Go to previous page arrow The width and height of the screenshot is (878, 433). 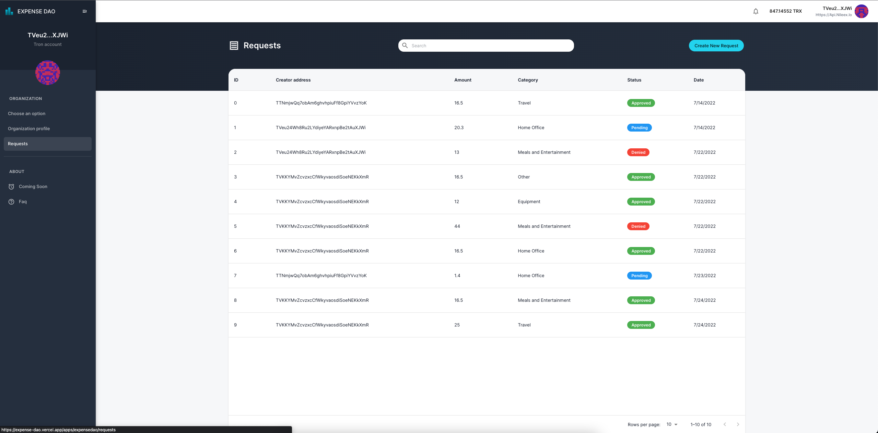725,424
